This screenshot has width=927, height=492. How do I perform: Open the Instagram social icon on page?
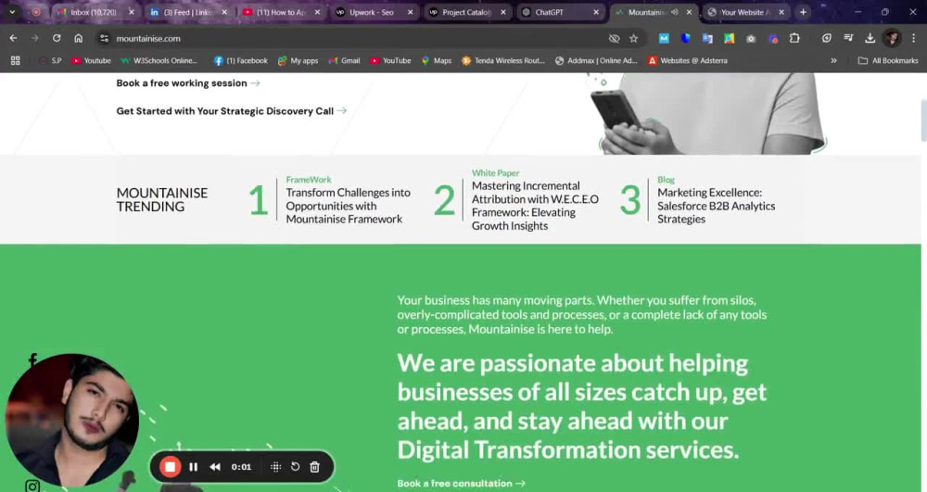coord(32,486)
